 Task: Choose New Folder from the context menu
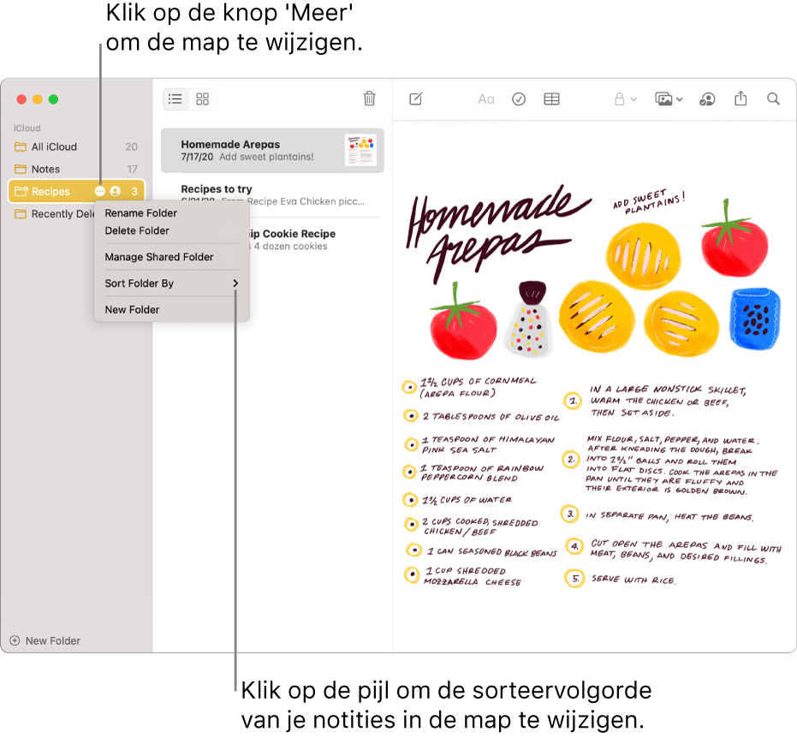pos(172,310)
